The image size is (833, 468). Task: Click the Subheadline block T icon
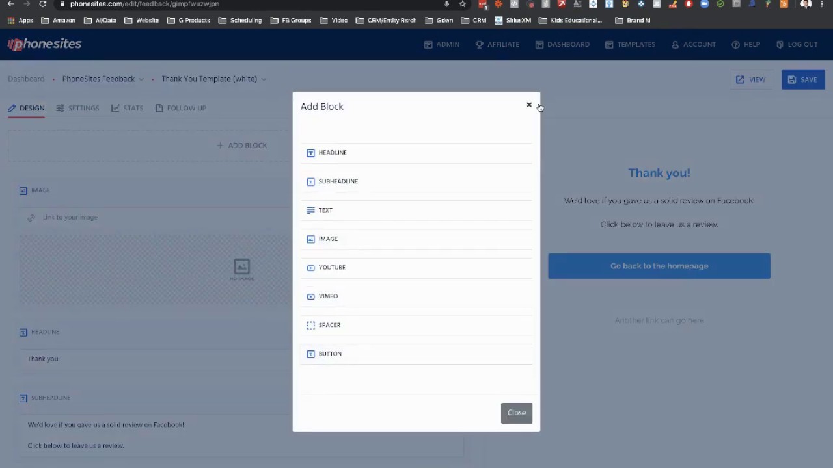(310, 181)
